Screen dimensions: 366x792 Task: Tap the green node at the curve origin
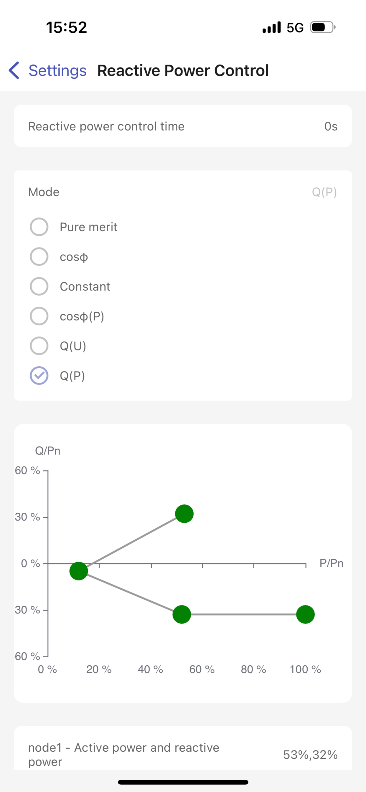pyautogui.click(x=79, y=571)
